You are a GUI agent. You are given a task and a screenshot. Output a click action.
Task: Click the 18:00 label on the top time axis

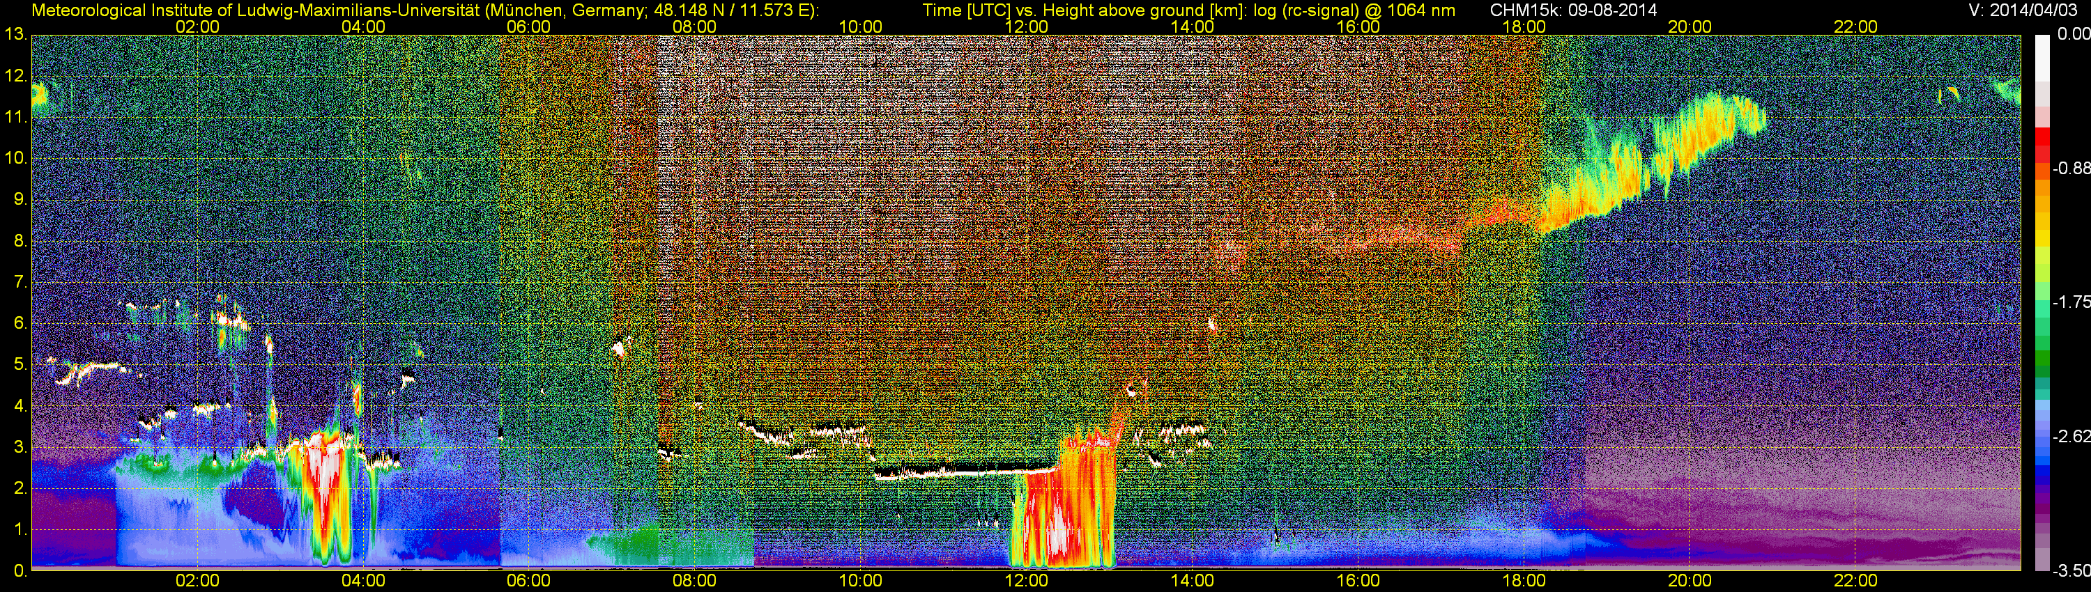[1524, 26]
